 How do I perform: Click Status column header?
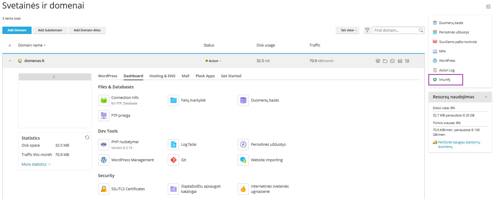(x=209, y=45)
